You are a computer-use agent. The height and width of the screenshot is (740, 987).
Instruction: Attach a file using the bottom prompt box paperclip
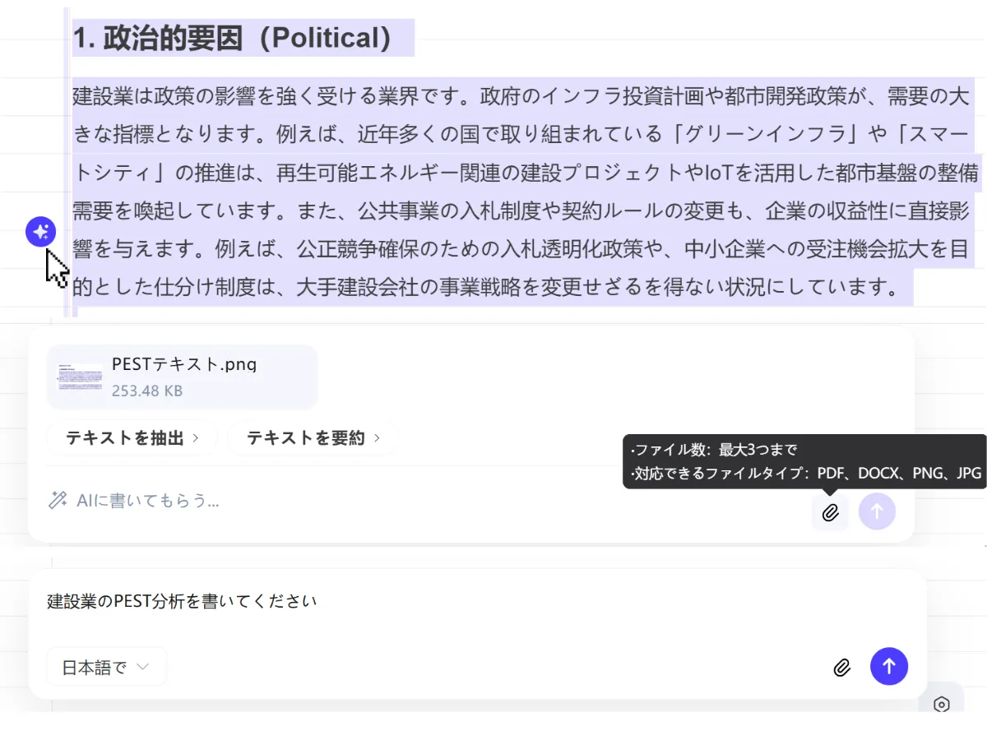click(841, 667)
